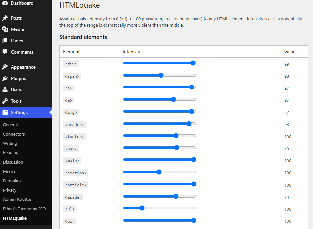Open the Posts menu
This screenshot has width=313, height=229.
coord(26,18)
